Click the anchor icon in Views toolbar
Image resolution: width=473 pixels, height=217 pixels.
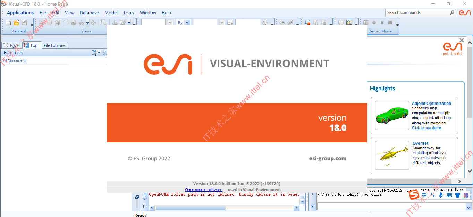click(115, 23)
